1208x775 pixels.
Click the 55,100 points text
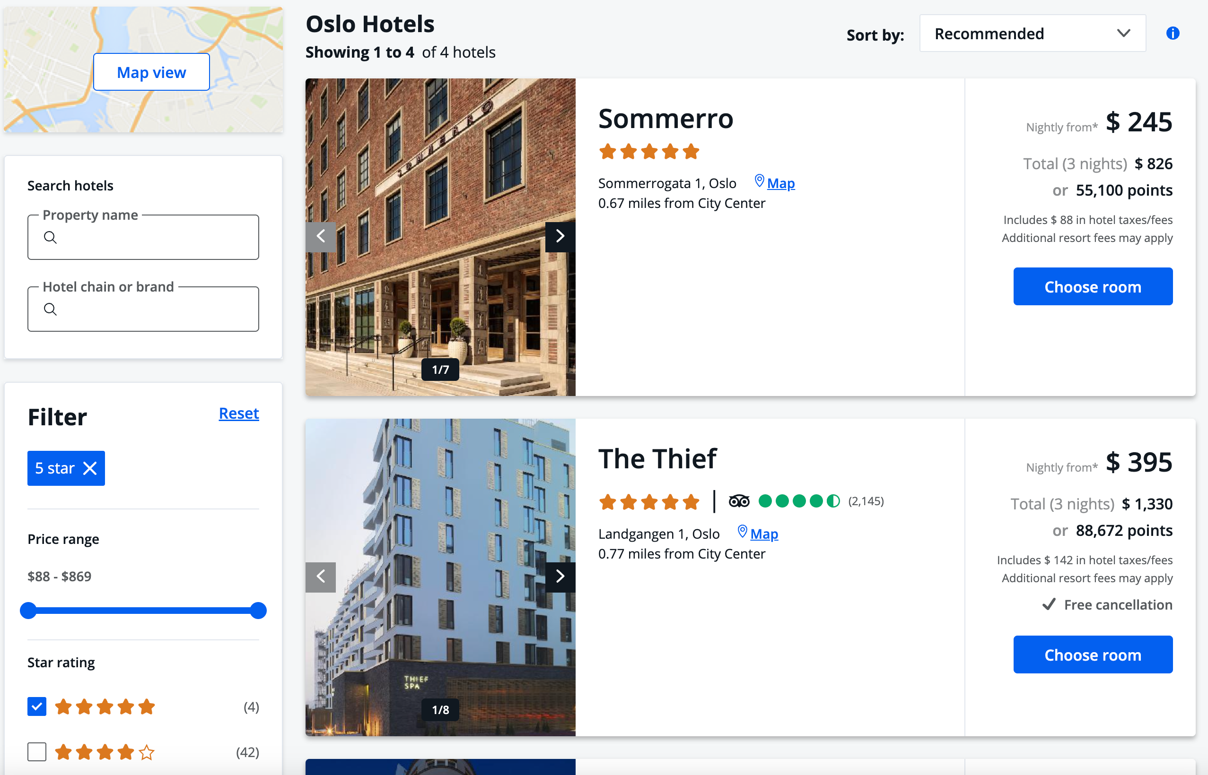(1124, 190)
